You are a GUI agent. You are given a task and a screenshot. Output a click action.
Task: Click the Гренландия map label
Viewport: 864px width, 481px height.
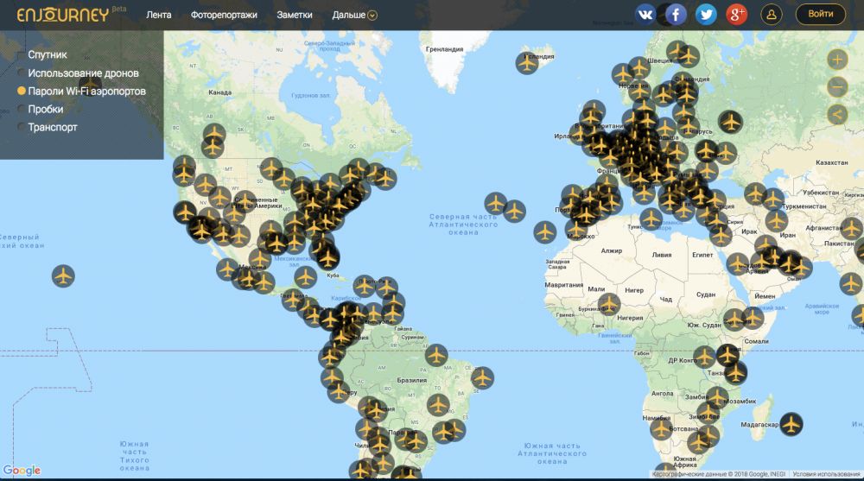pyautogui.click(x=445, y=49)
